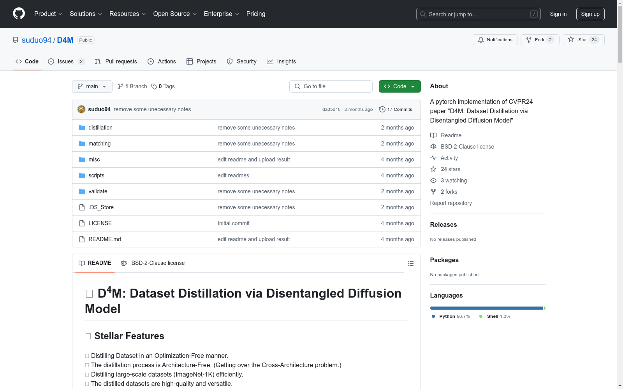623x389 pixels.
Task: Click the repository icon beside suduo94
Action: [x=16, y=40]
